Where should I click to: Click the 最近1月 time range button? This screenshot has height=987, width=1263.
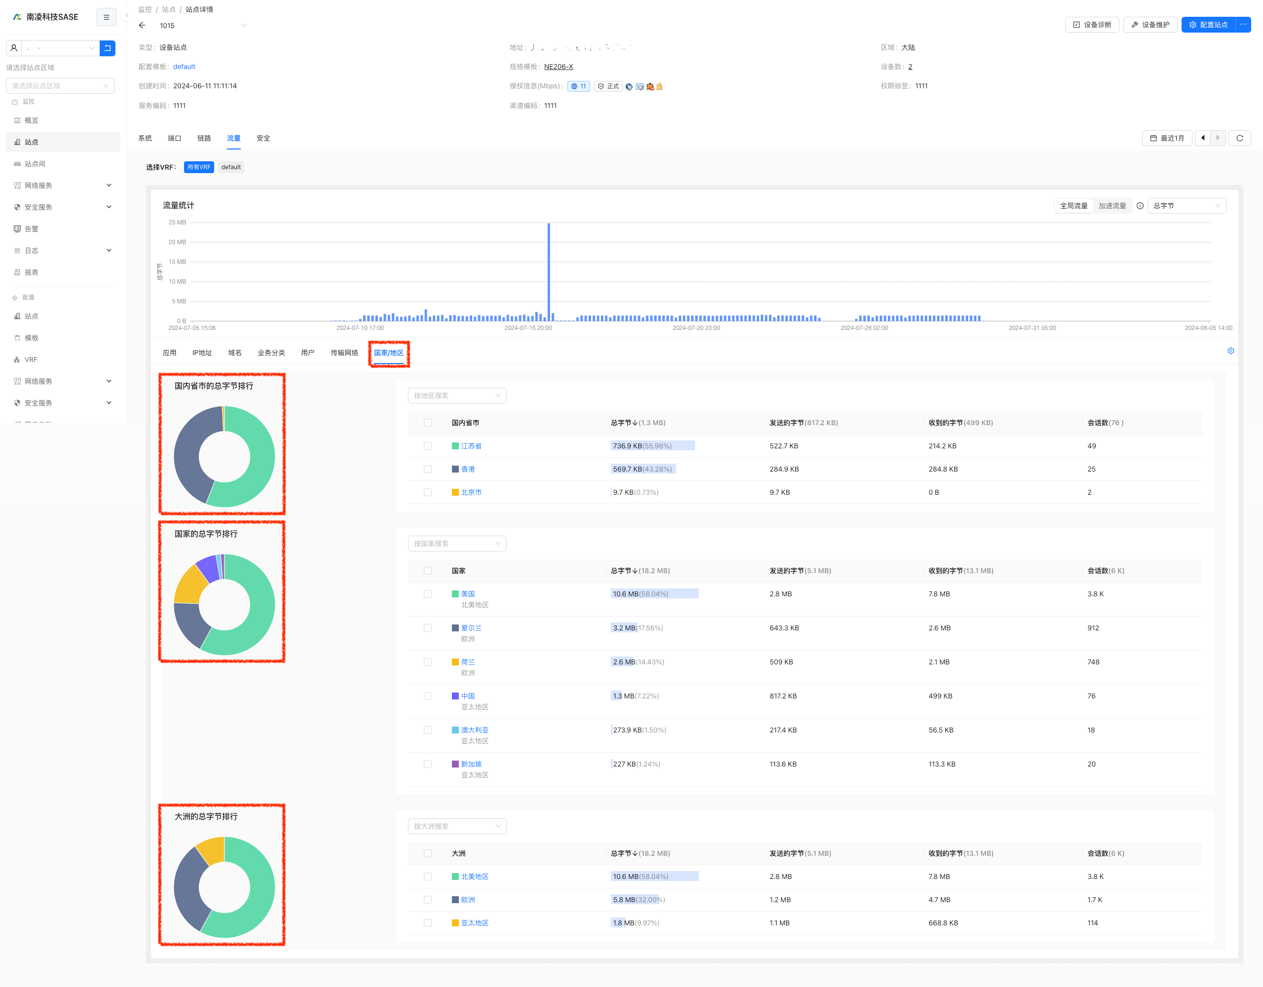pyautogui.click(x=1167, y=138)
